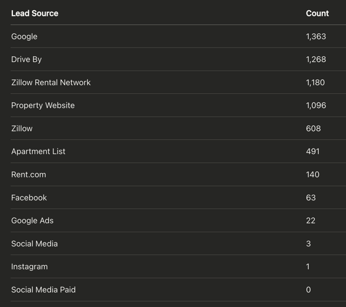
Task: Click the 140 count for Rent.com
Action: (313, 175)
